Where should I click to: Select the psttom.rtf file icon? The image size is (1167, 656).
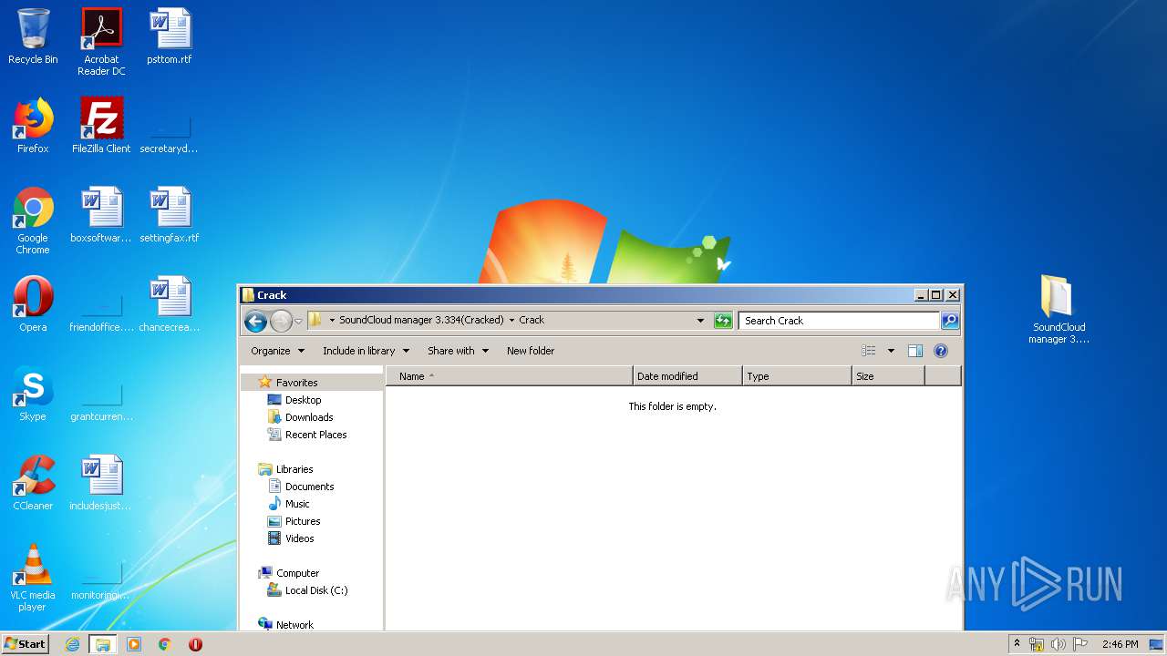point(170,36)
